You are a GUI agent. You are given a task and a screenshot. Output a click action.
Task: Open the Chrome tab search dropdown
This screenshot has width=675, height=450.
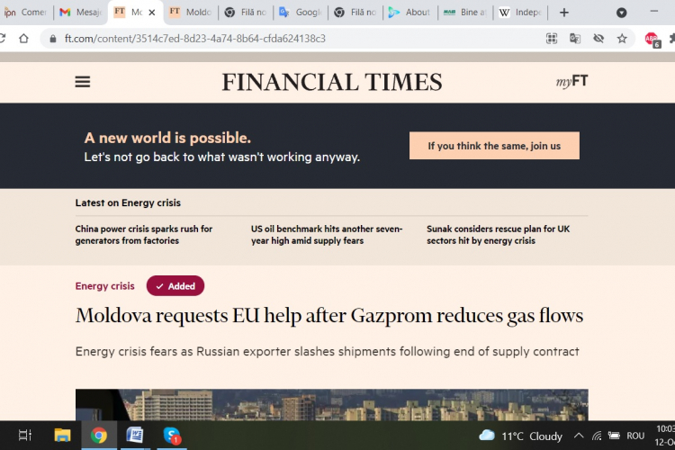tap(621, 13)
